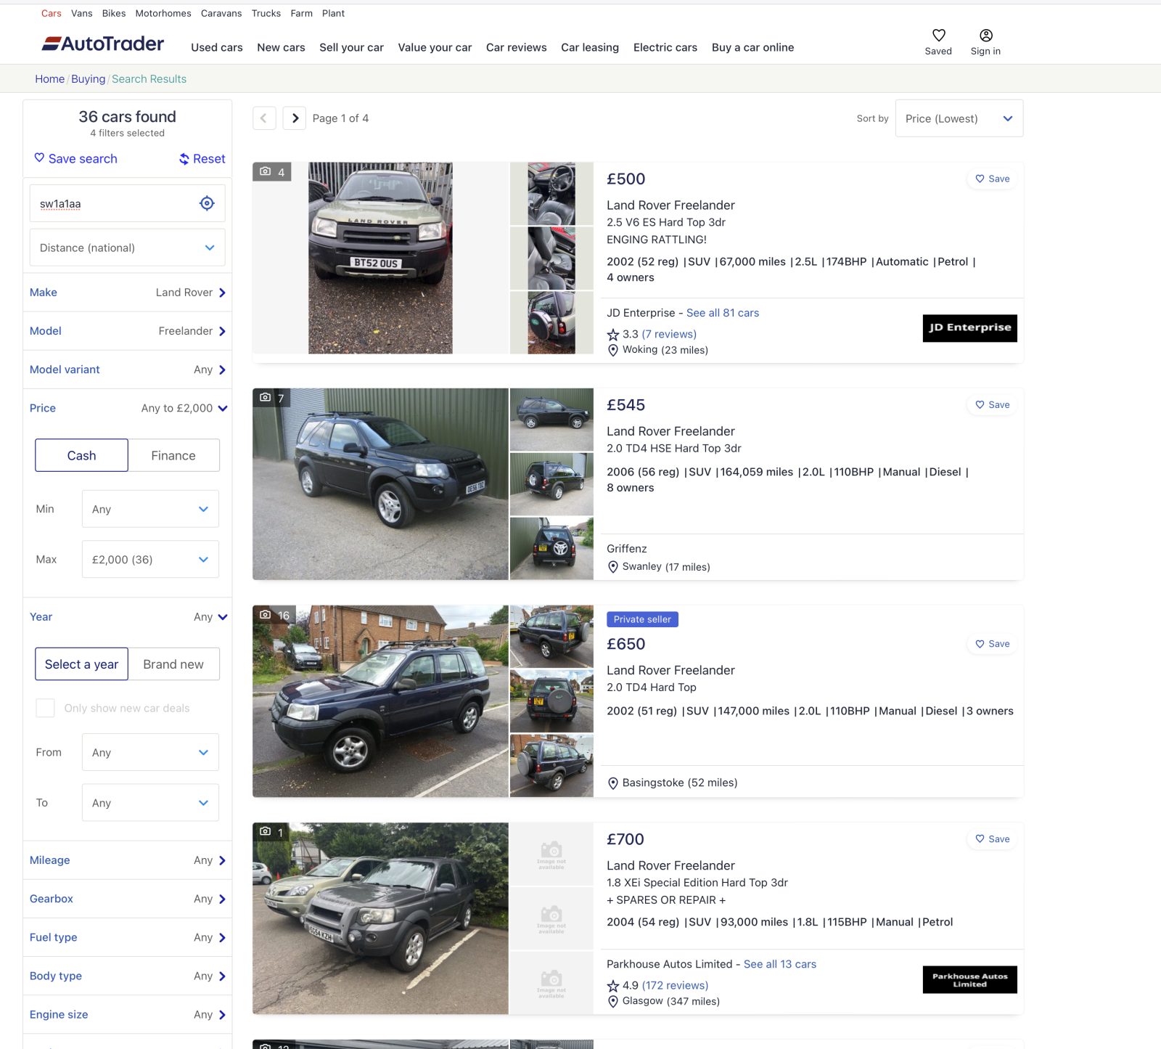
Task: Click photo count icon on £700 listing
Action: tap(266, 831)
